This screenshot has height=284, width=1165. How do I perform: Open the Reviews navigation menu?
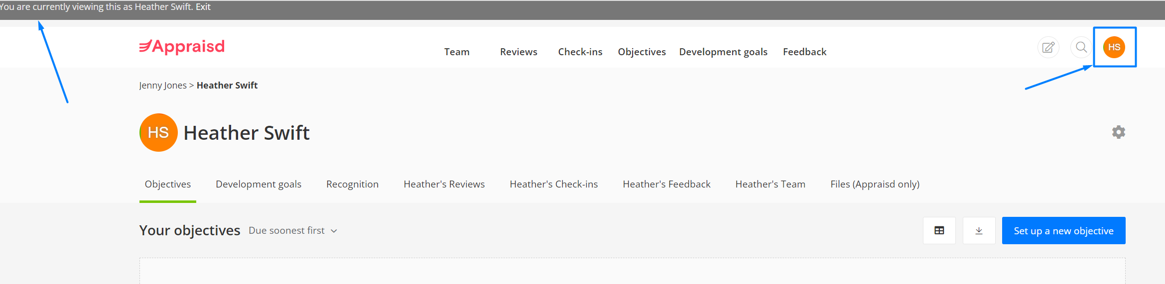(x=518, y=52)
